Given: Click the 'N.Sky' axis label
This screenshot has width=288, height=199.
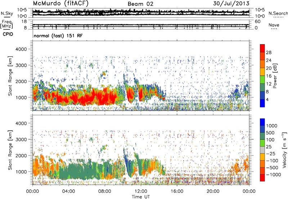Looking at the screenshot, I should pos(7,13).
